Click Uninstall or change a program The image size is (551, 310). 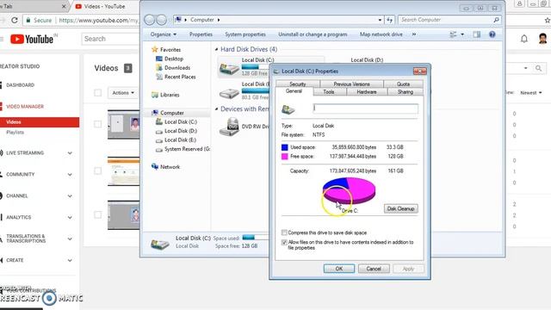[x=313, y=34]
